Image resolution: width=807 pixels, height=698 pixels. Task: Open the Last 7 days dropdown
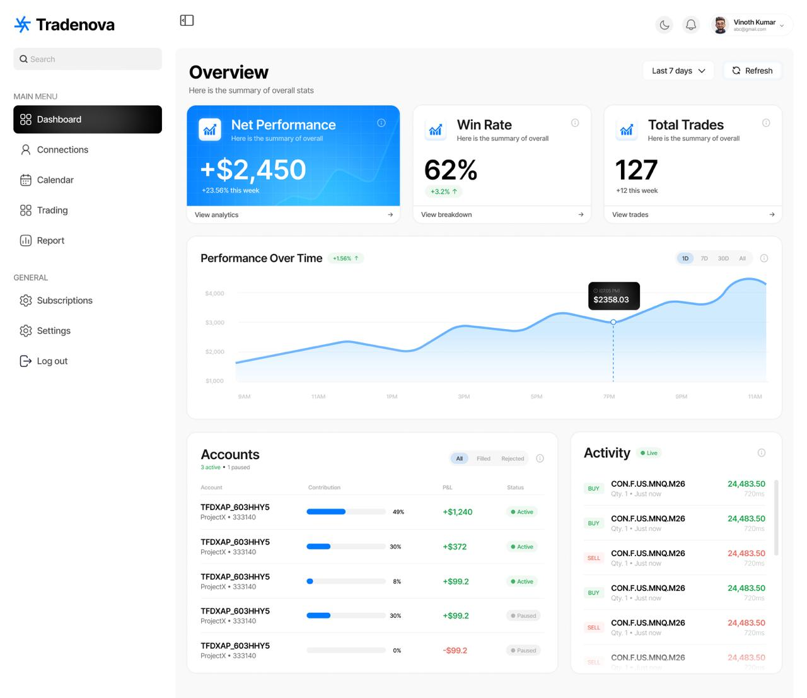tap(678, 71)
